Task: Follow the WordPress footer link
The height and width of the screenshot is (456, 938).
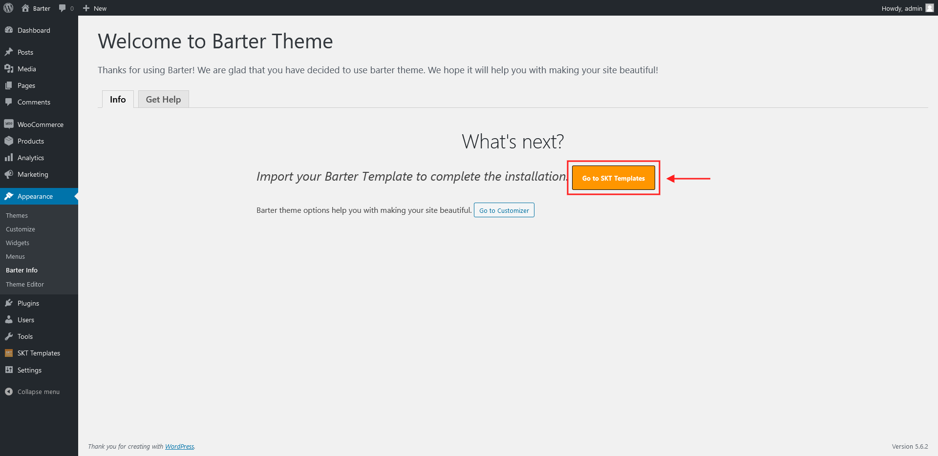Action: click(x=179, y=446)
